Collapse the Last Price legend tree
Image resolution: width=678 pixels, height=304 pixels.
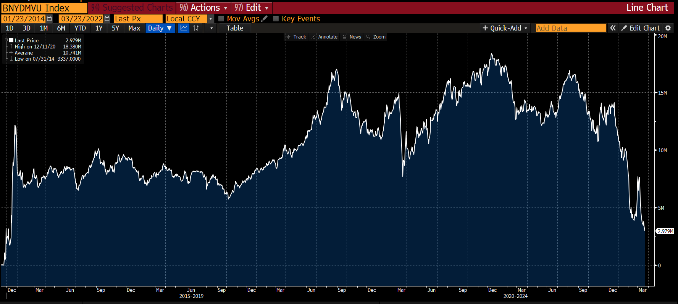pos(6,40)
